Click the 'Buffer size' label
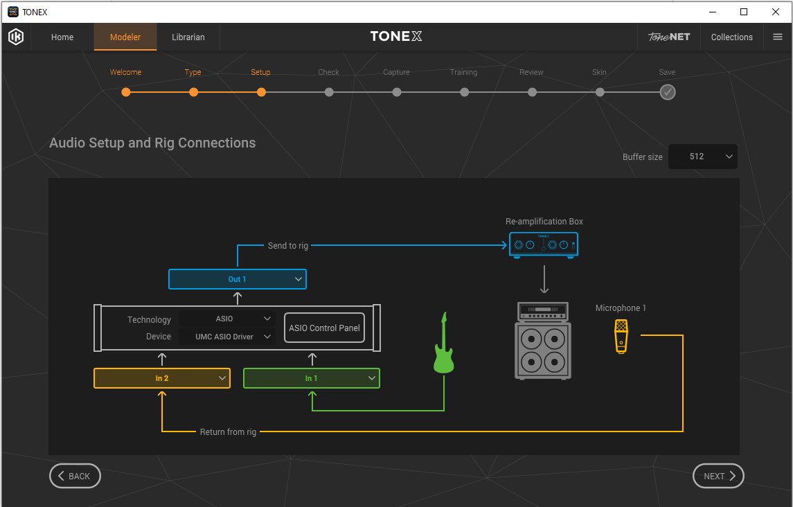The height and width of the screenshot is (507, 793). point(642,157)
